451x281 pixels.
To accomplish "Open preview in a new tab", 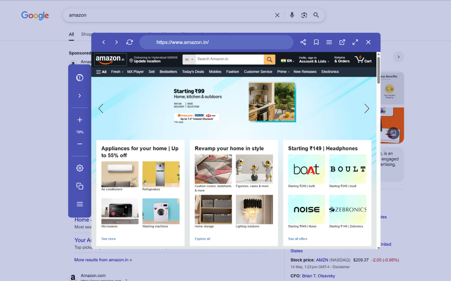I will tap(342, 42).
